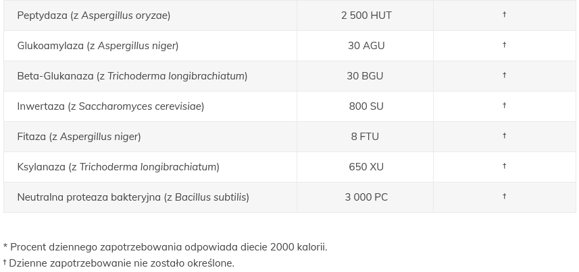
Task: Click the Neutralna proteaza bakteryjna row label
Action: [132, 197]
